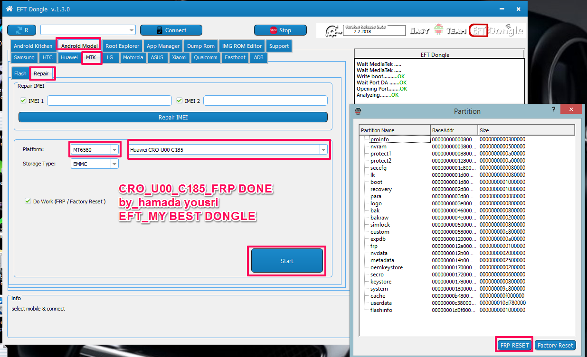Click the 'select mobile & connect' info text
587x357 pixels.
coord(38,309)
